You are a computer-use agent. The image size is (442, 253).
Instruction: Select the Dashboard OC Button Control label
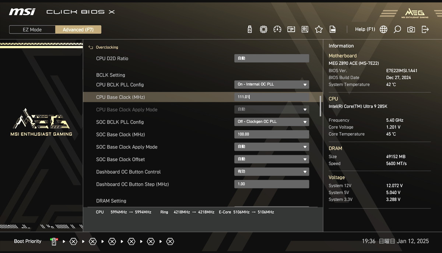129,172
